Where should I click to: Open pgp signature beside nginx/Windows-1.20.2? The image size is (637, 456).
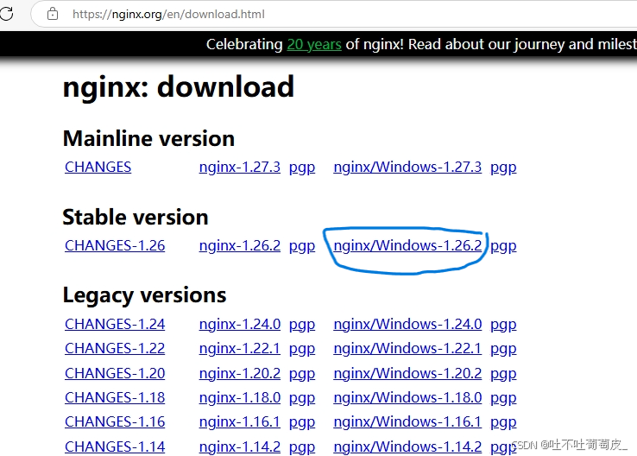pyautogui.click(x=503, y=374)
